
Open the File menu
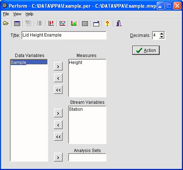point(6,14)
